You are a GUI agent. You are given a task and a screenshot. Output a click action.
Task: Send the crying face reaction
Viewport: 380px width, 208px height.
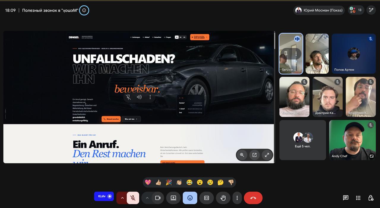(x=210, y=182)
